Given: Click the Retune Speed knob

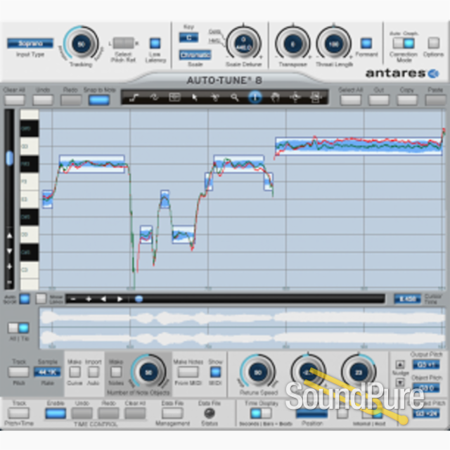Looking at the screenshot, I should [257, 372].
